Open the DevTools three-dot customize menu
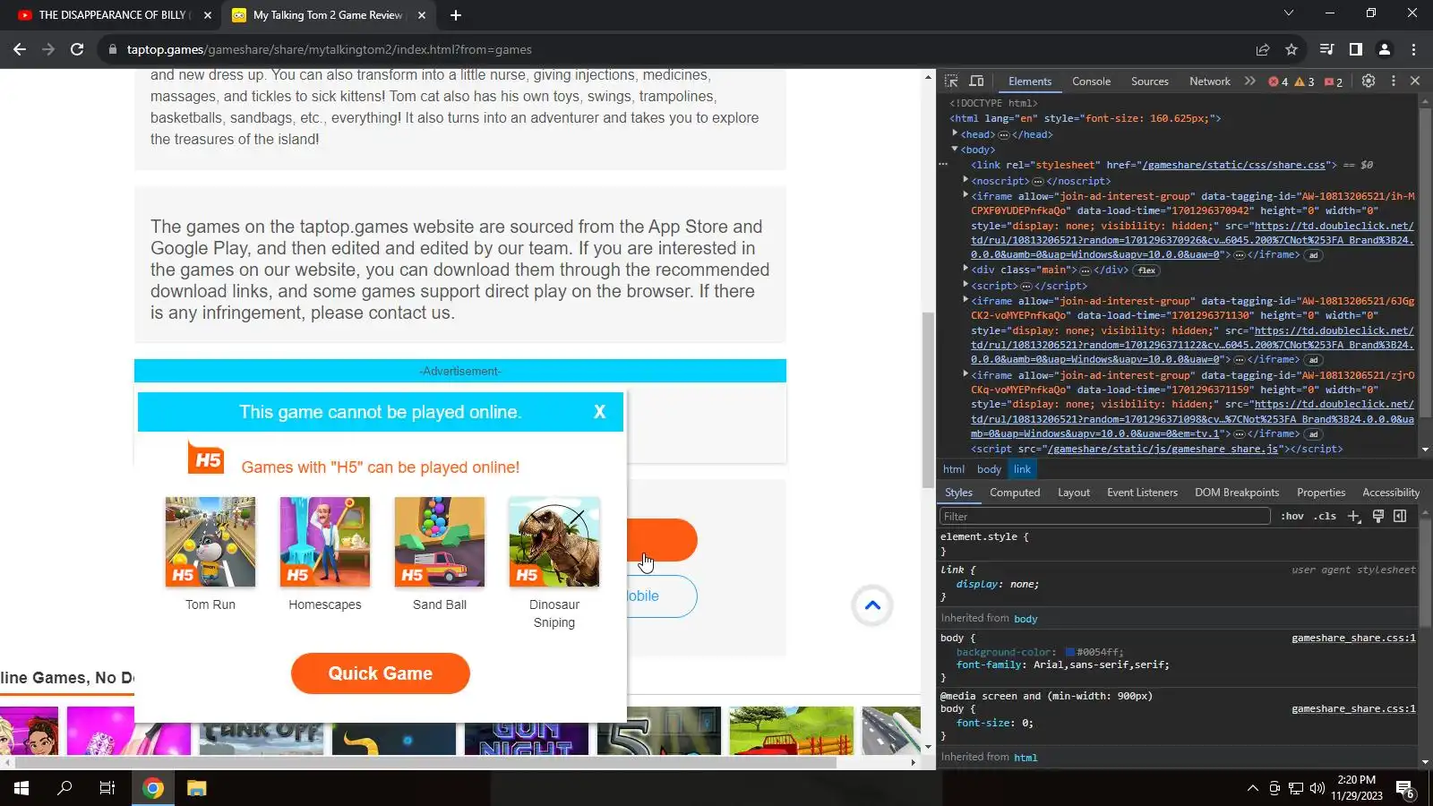 1393,81
